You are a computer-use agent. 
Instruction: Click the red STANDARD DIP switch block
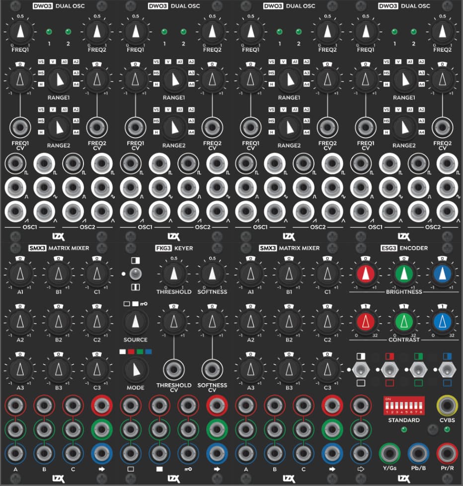[x=404, y=405]
